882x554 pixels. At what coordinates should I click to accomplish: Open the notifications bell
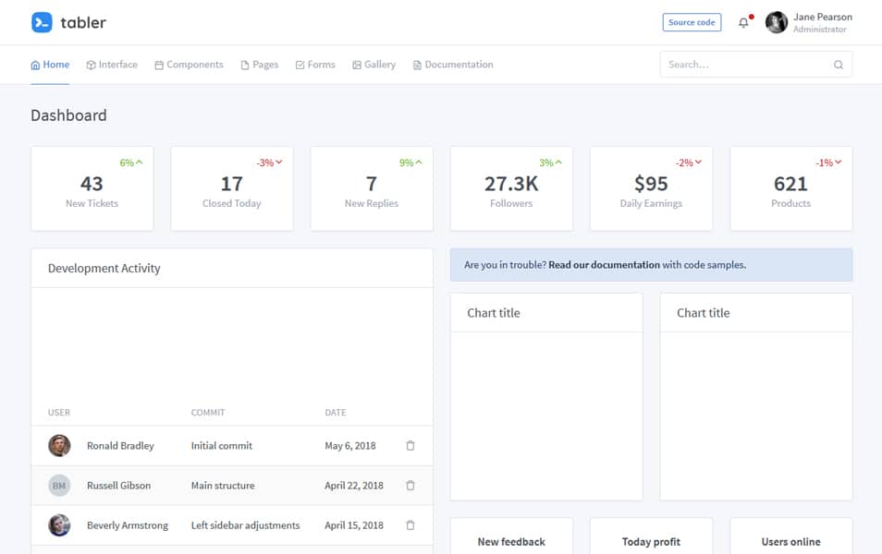(x=743, y=22)
